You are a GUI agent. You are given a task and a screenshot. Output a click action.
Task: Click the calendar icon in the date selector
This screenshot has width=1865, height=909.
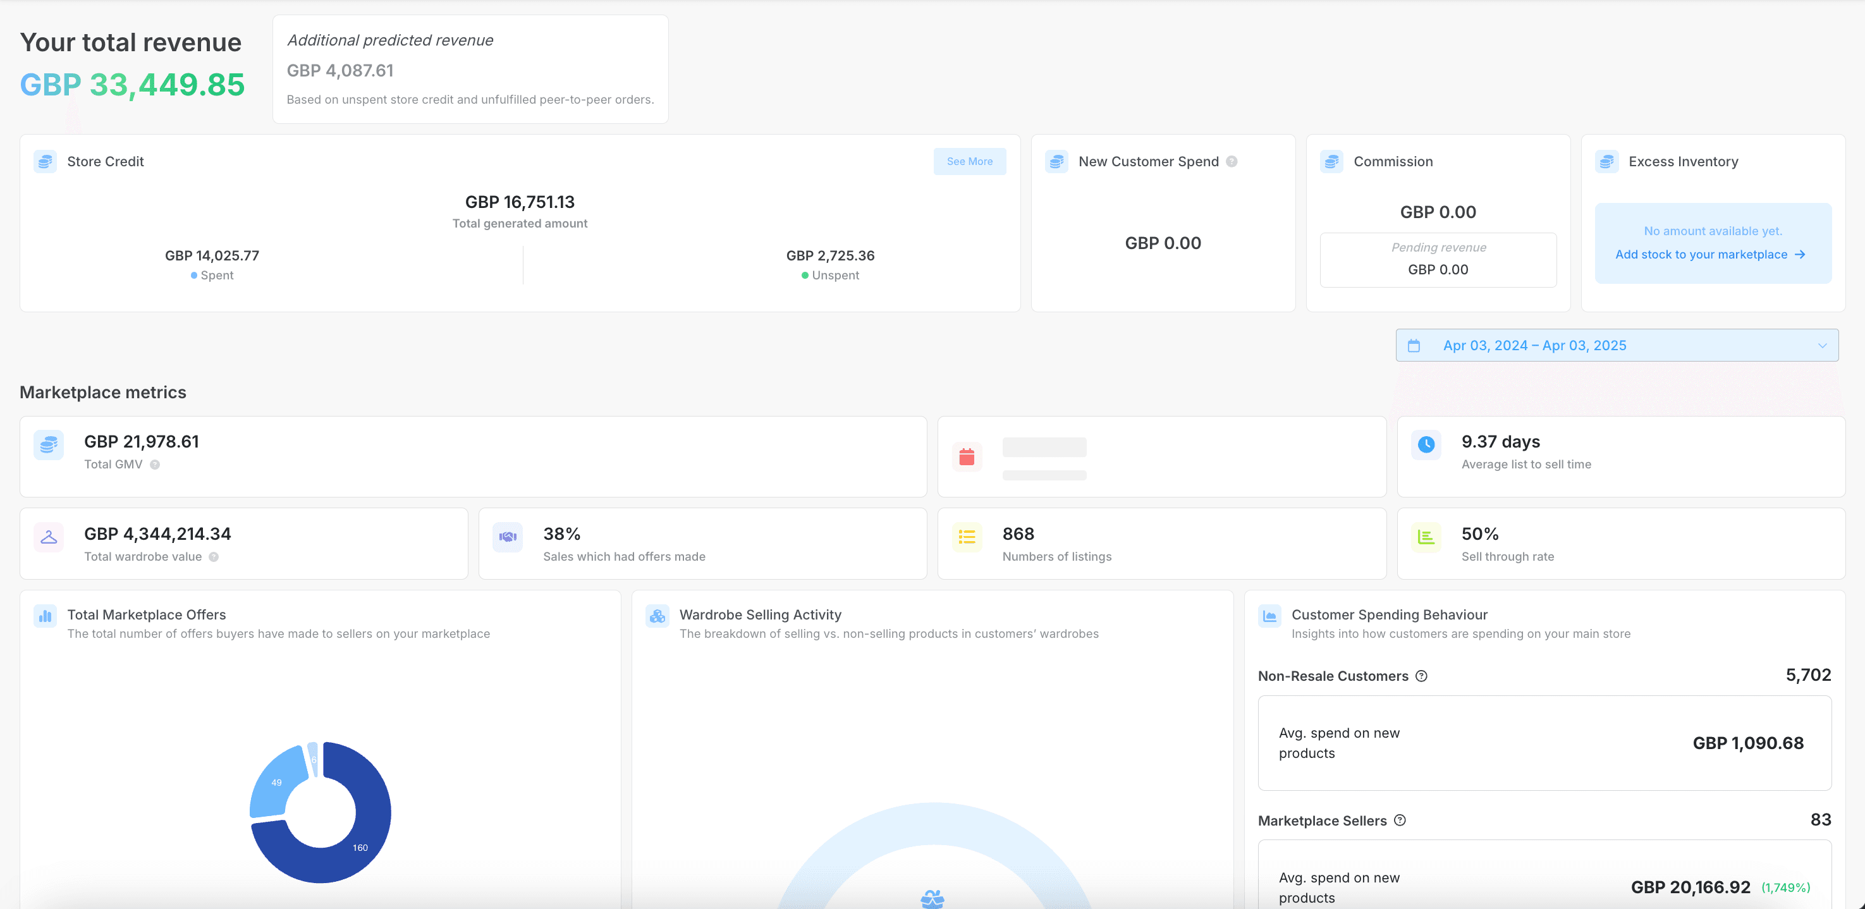pos(1416,345)
